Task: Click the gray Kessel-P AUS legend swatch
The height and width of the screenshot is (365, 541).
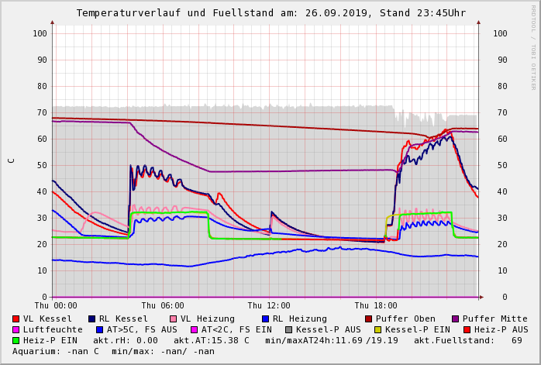Action: click(x=288, y=329)
